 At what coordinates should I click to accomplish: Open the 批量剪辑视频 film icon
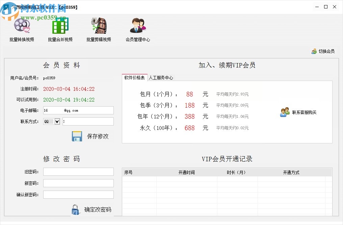pos(99,26)
